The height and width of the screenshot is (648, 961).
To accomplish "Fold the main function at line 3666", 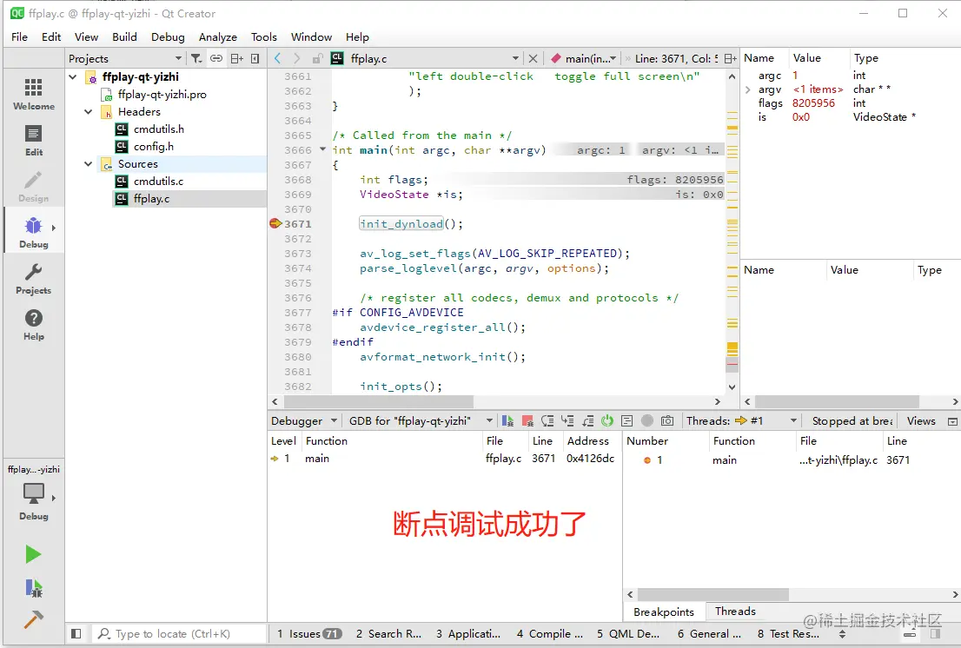I will point(323,149).
